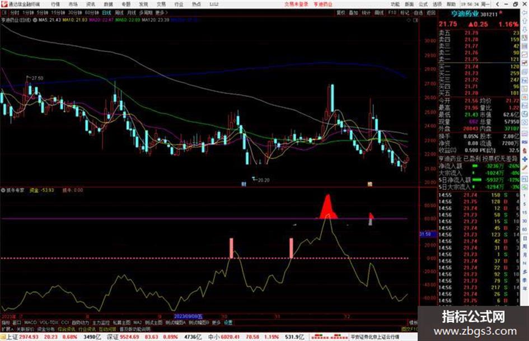The width and height of the screenshot is (529, 341).
Task: Click the 抓牛专家 indicator title
Action: point(16,190)
